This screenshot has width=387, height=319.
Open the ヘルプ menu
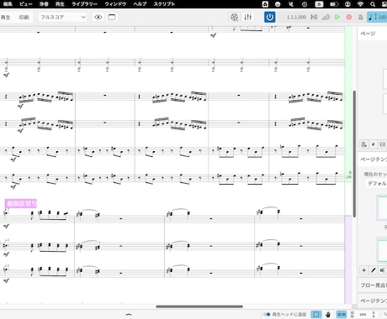click(140, 4)
